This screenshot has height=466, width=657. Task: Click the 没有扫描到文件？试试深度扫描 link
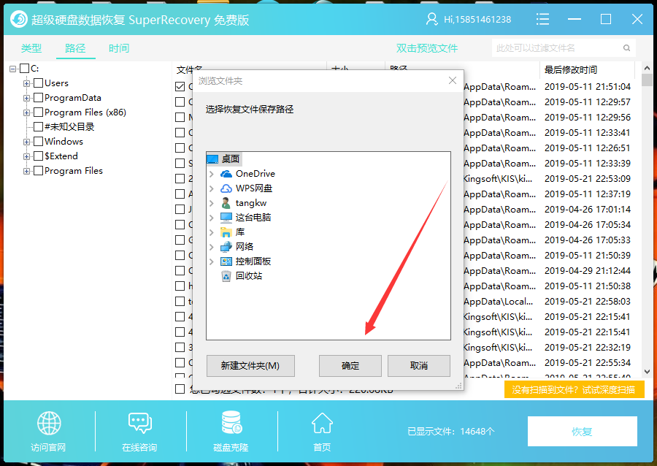click(574, 390)
